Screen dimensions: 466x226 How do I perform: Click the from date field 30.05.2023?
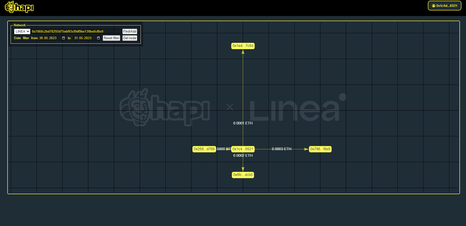click(52, 38)
